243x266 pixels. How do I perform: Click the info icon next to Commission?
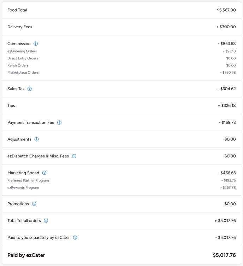click(36, 44)
